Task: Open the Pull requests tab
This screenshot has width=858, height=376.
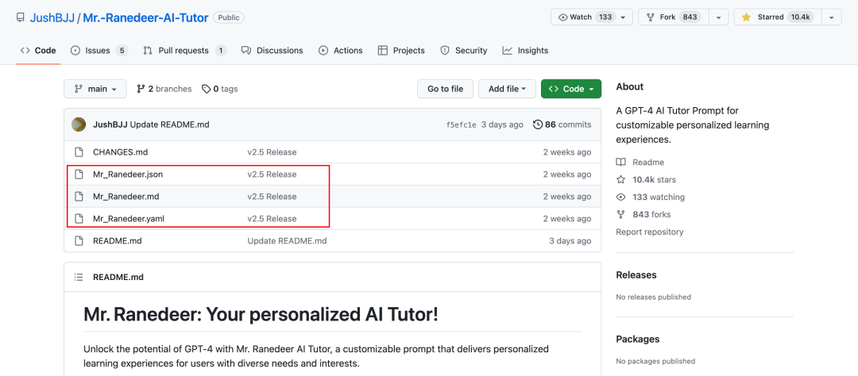Action: [x=184, y=50]
